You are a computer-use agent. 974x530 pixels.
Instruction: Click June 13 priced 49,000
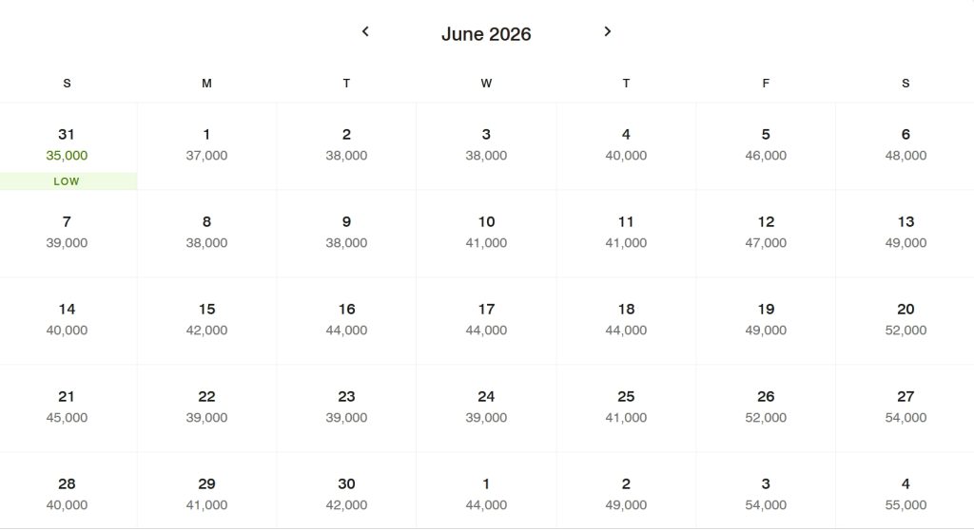click(905, 233)
